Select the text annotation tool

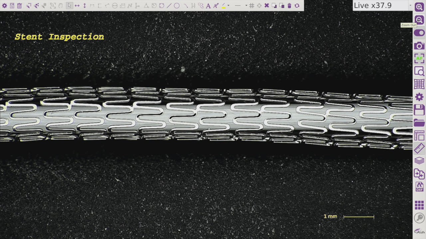(x=208, y=6)
